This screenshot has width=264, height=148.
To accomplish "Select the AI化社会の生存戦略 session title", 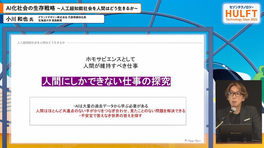I will point(31,8).
